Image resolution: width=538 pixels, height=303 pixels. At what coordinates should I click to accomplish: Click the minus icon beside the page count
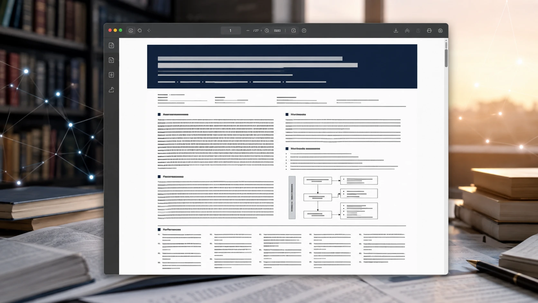tap(248, 31)
